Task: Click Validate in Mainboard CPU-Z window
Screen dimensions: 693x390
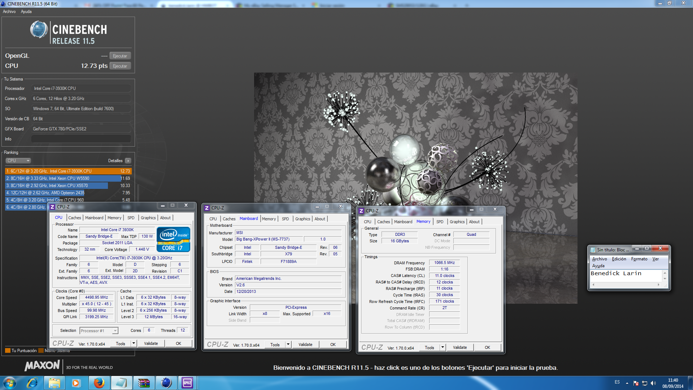Action: [x=305, y=344]
